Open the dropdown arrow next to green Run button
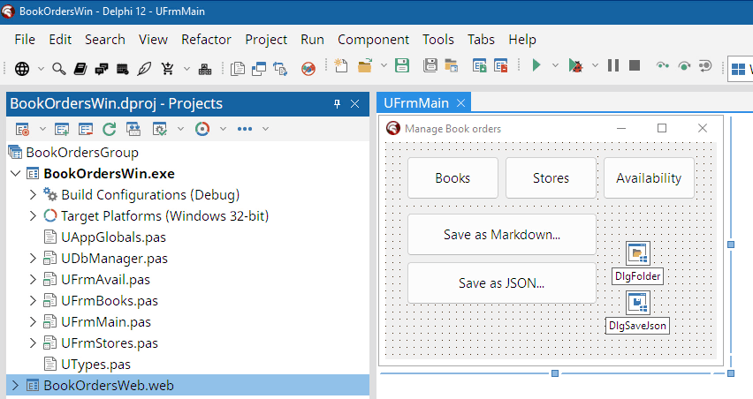The image size is (753, 399). (x=555, y=65)
